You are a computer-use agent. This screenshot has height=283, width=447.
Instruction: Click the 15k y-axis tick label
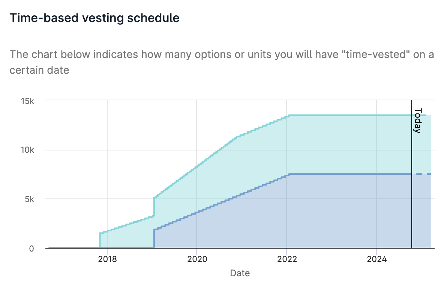click(27, 101)
